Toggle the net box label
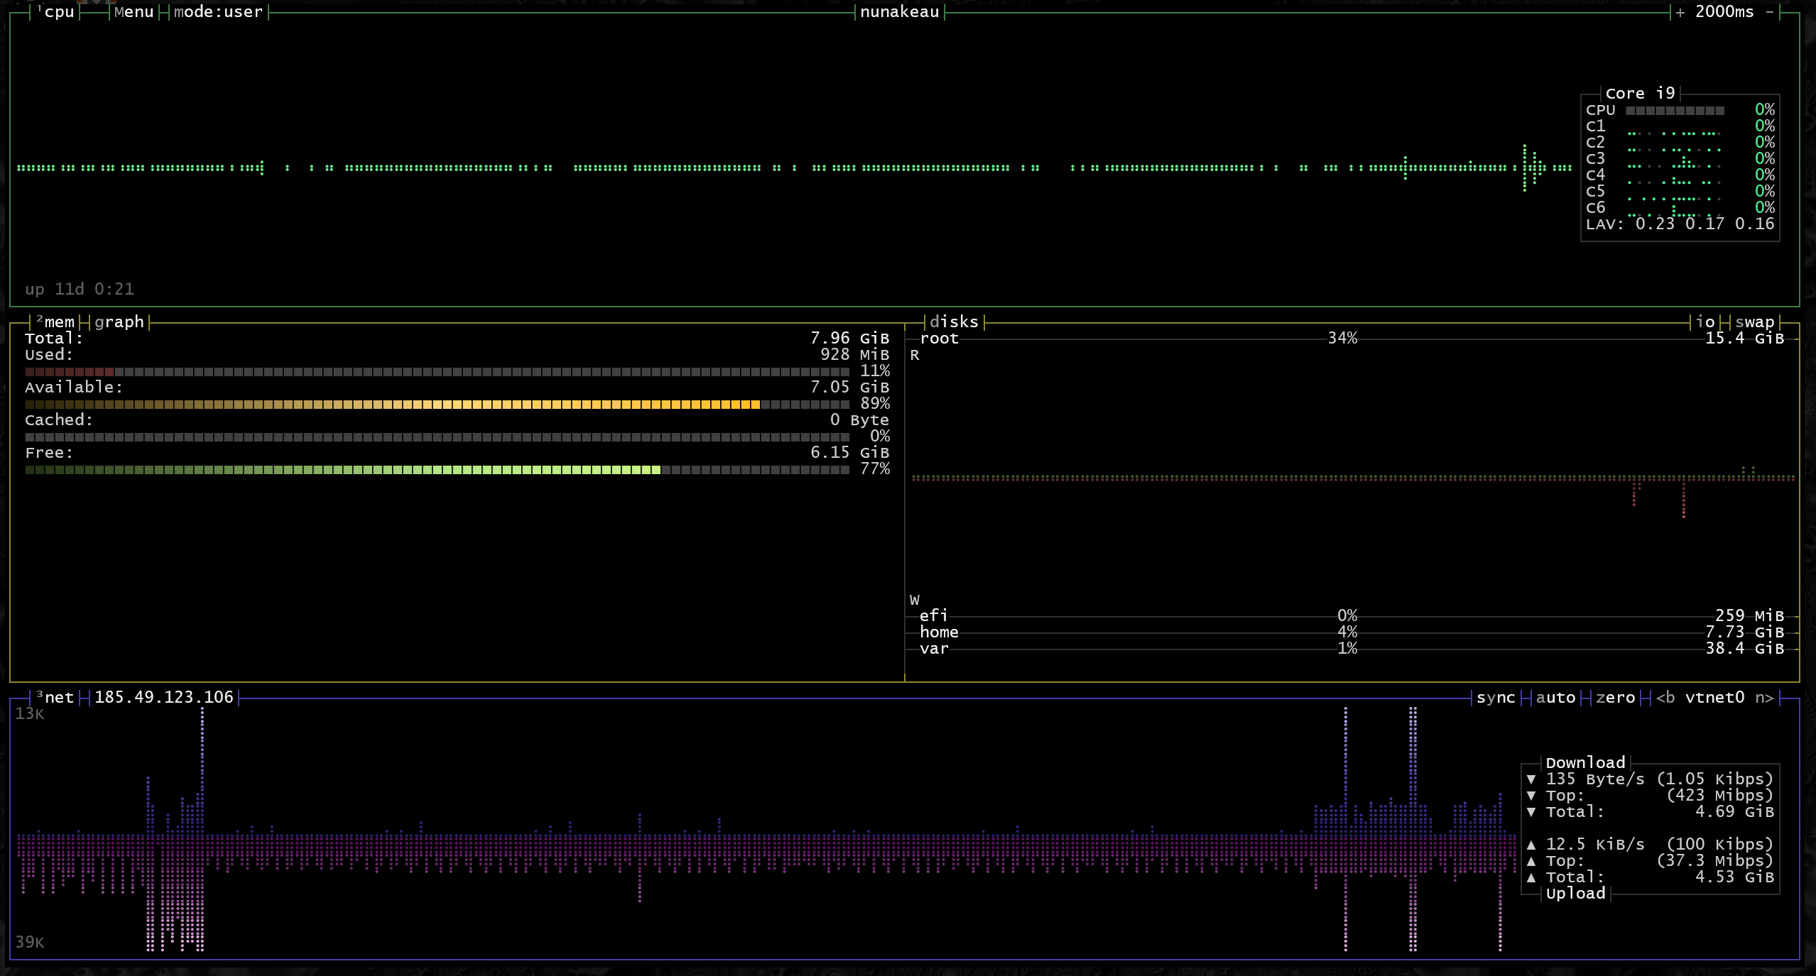The image size is (1816, 976). pyautogui.click(x=58, y=698)
